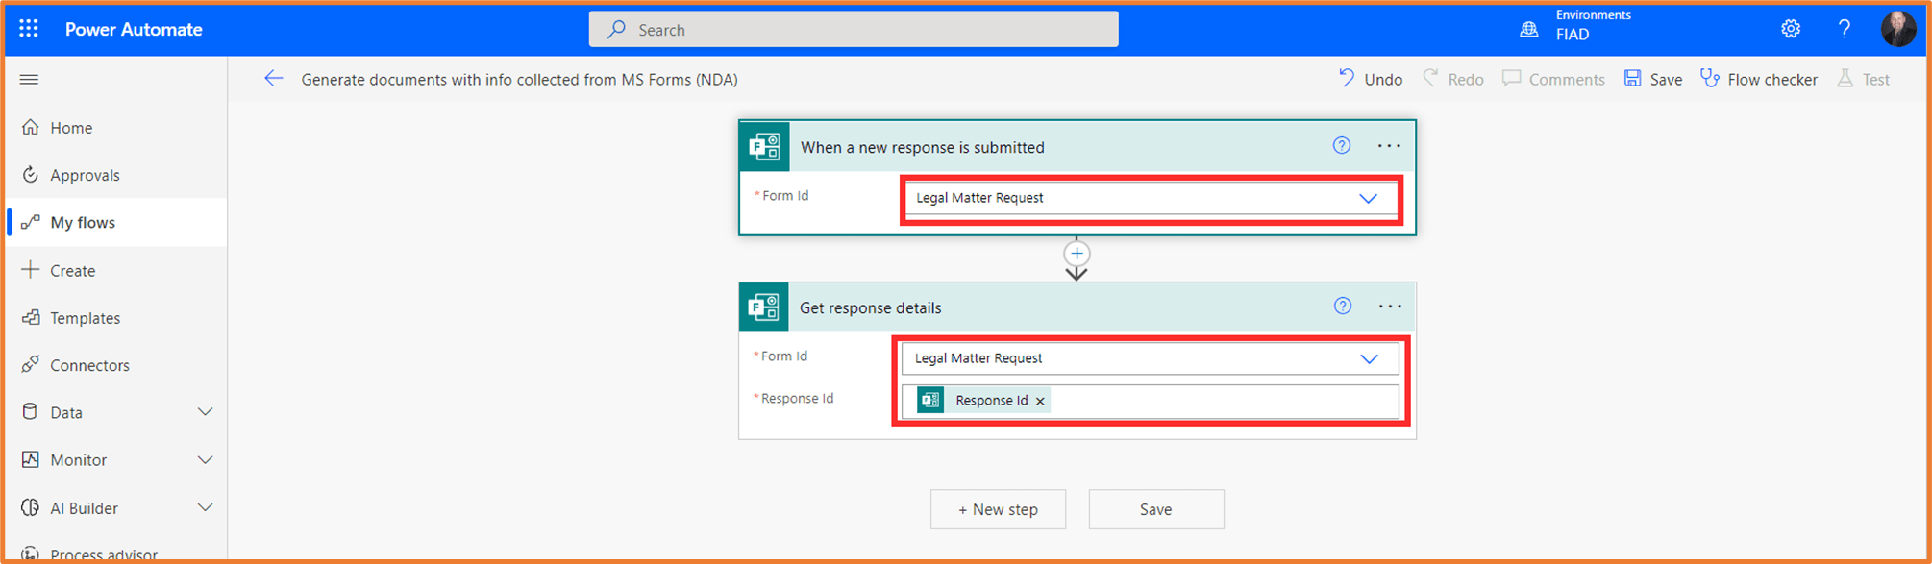
Task: Insert a step with the plus connector
Action: tap(1077, 254)
